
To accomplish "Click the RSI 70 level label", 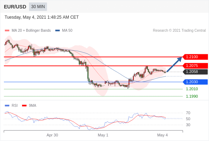I will pos(188,113).
